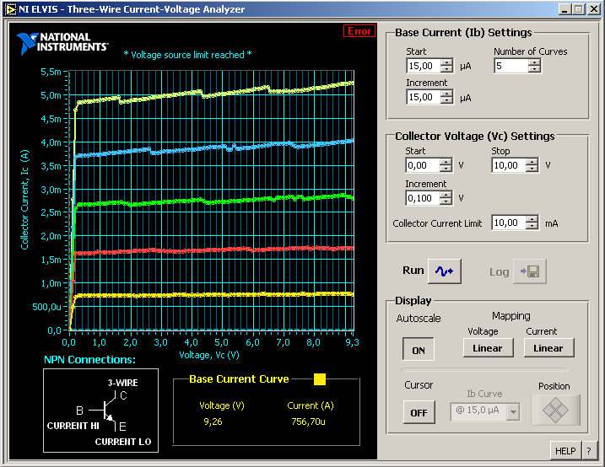Click the NI ELVIS title bar icon

9,9
